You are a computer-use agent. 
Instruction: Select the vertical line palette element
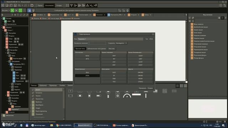pos(146,96)
